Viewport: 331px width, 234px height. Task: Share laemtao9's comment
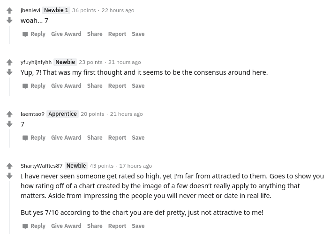(95, 138)
